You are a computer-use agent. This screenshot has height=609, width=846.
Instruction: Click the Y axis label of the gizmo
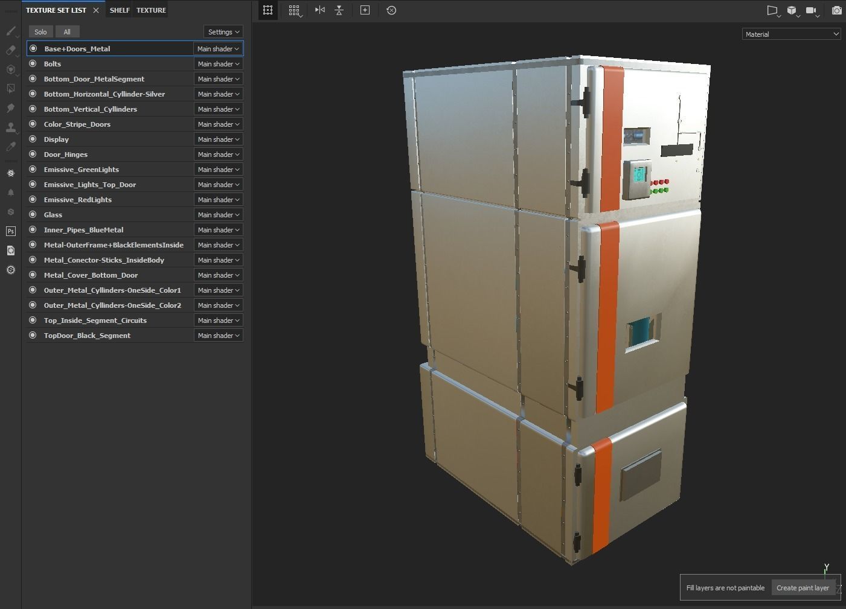point(827,567)
